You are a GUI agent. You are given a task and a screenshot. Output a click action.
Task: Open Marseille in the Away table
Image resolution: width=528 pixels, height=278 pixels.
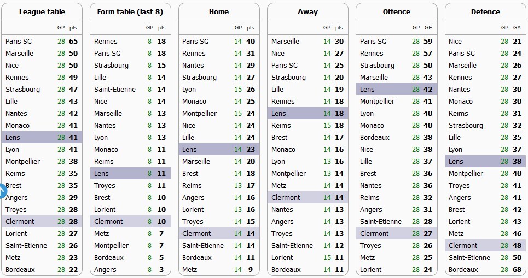pos(285,41)
